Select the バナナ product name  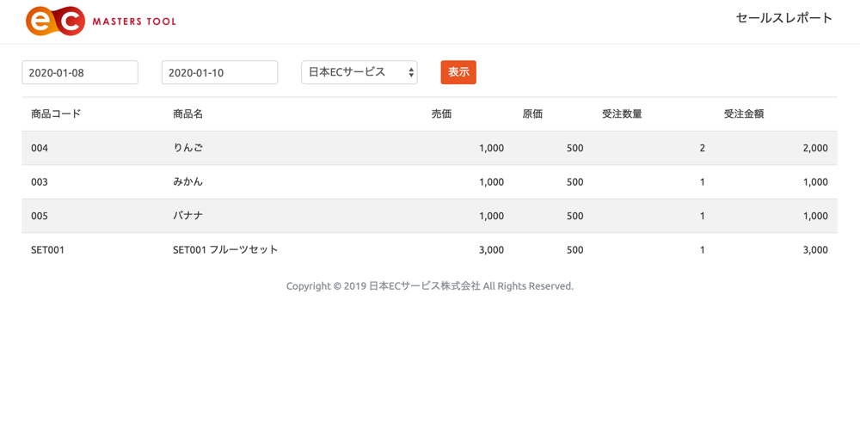point(188,216)
